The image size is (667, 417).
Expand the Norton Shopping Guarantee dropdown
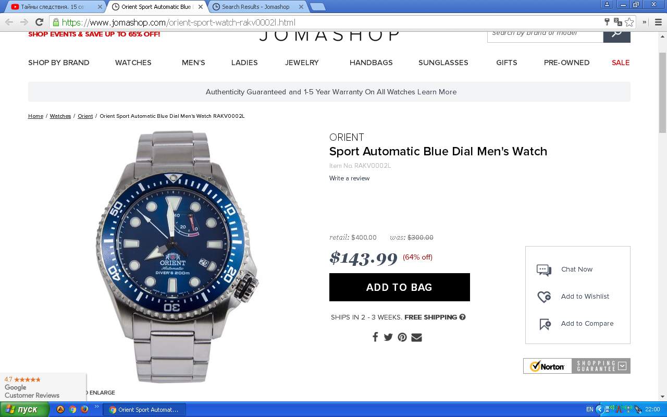[622, 366]
